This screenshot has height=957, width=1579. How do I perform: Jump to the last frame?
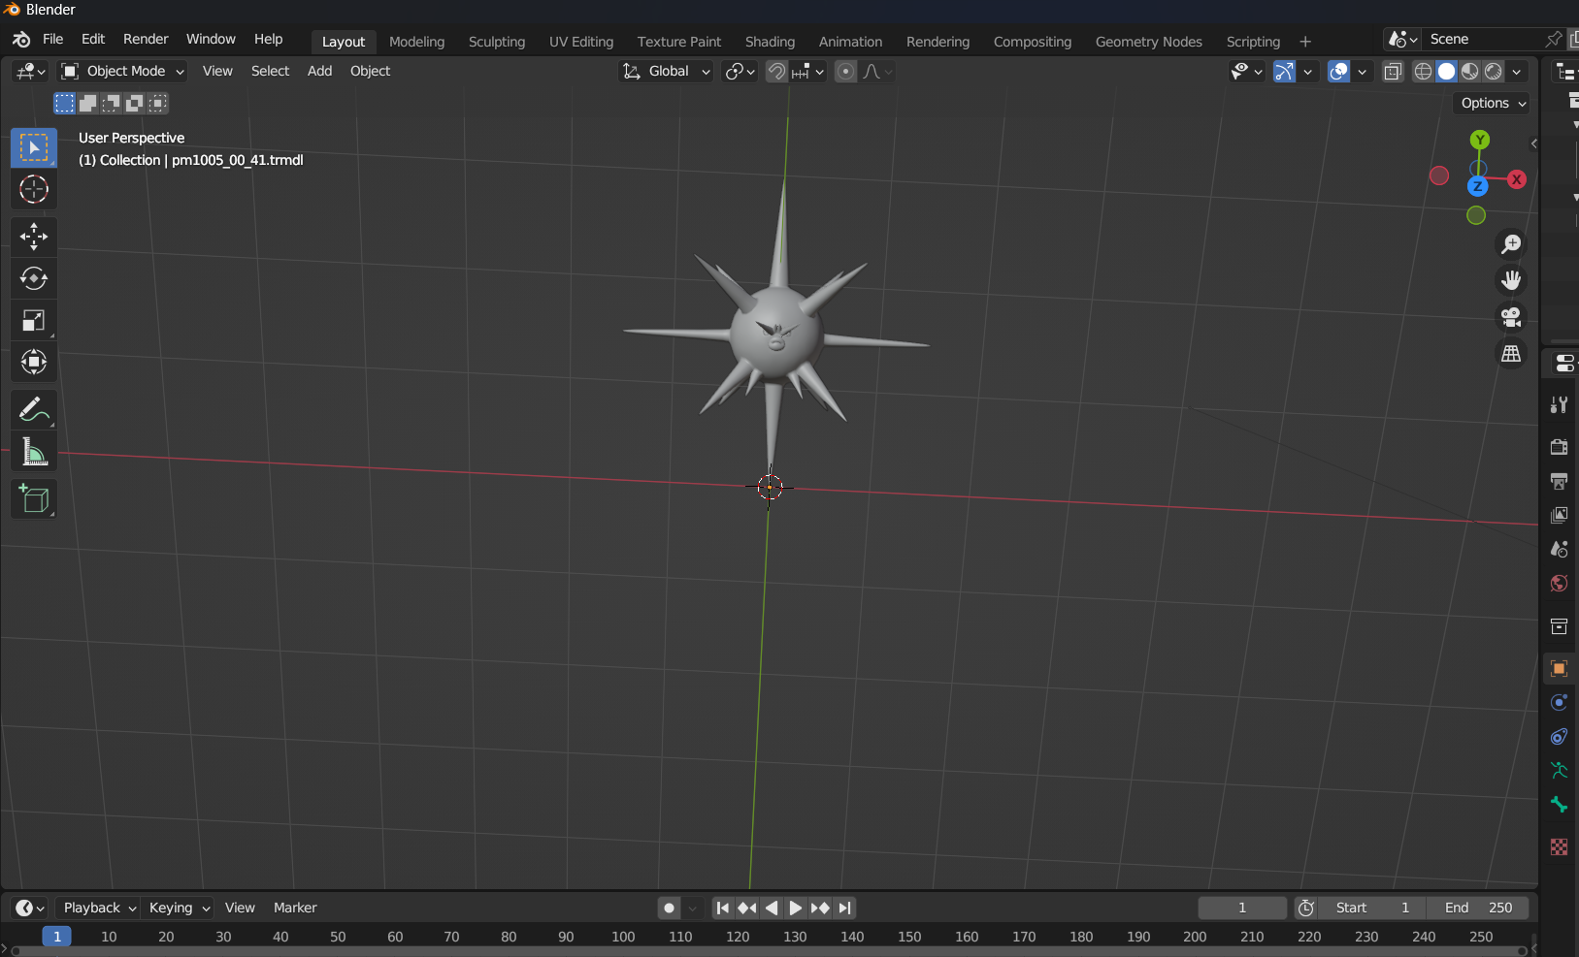click(844, 908)
